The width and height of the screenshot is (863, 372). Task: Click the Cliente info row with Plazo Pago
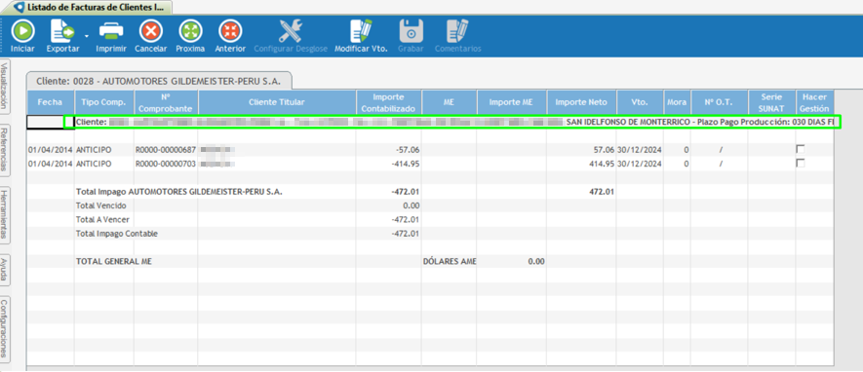(453, 122)
